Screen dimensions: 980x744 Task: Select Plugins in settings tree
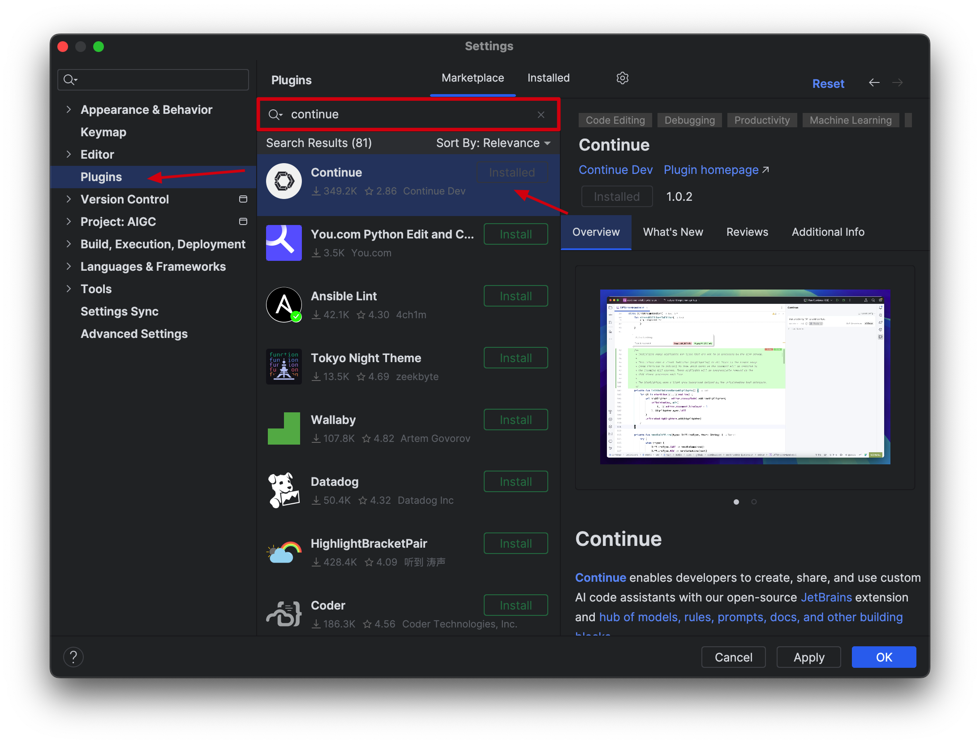pos(153,177)
